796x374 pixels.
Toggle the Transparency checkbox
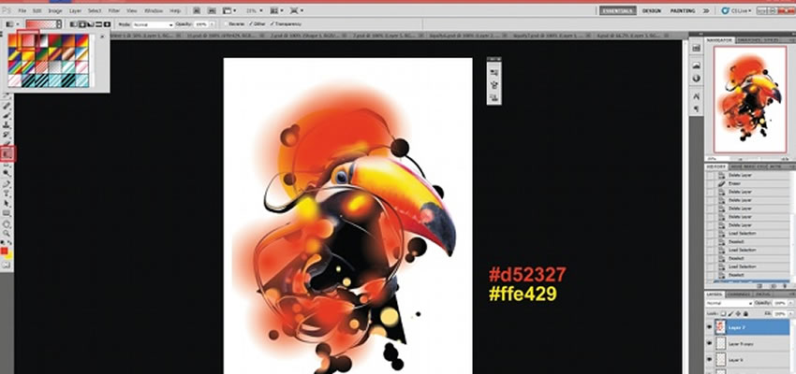pos(273,24)
